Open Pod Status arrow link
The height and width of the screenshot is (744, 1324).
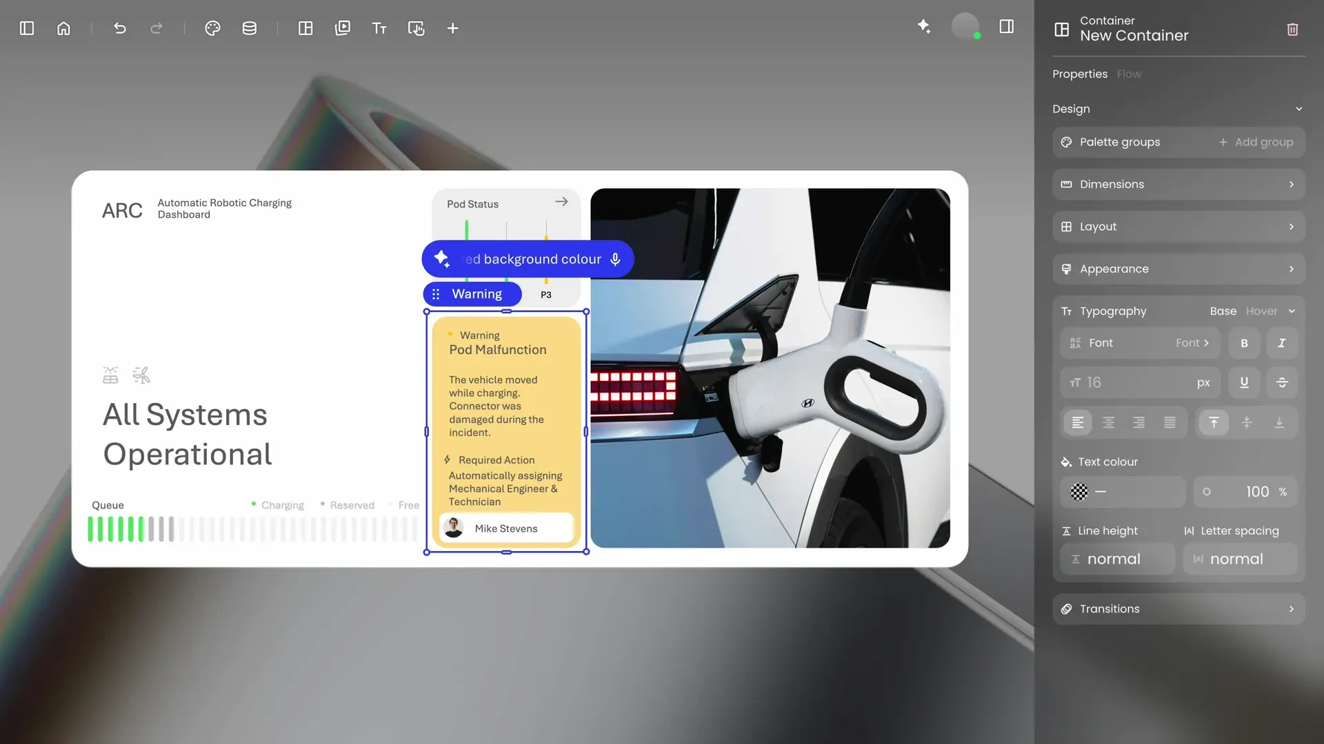tap(561, 202)
